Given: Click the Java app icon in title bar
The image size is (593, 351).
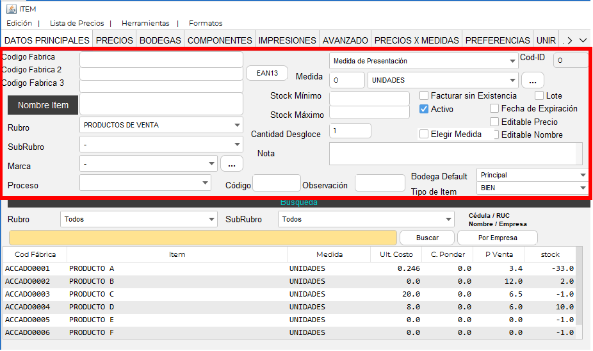Looking at the screenshot, I should click(11, 9).
